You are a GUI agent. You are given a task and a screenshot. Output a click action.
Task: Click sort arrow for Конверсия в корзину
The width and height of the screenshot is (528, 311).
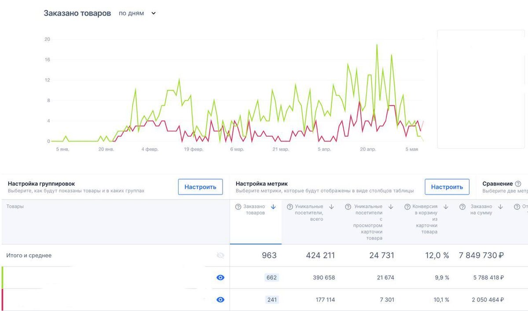(446, 207)
